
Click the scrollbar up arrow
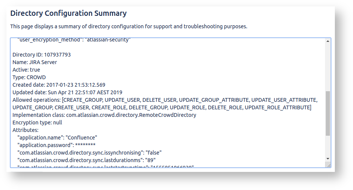point(328,41)
